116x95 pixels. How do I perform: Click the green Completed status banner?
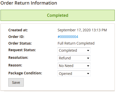coord(58,15)
